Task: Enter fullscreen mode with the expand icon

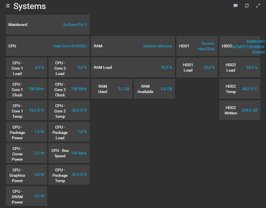Action: (258, 6)
